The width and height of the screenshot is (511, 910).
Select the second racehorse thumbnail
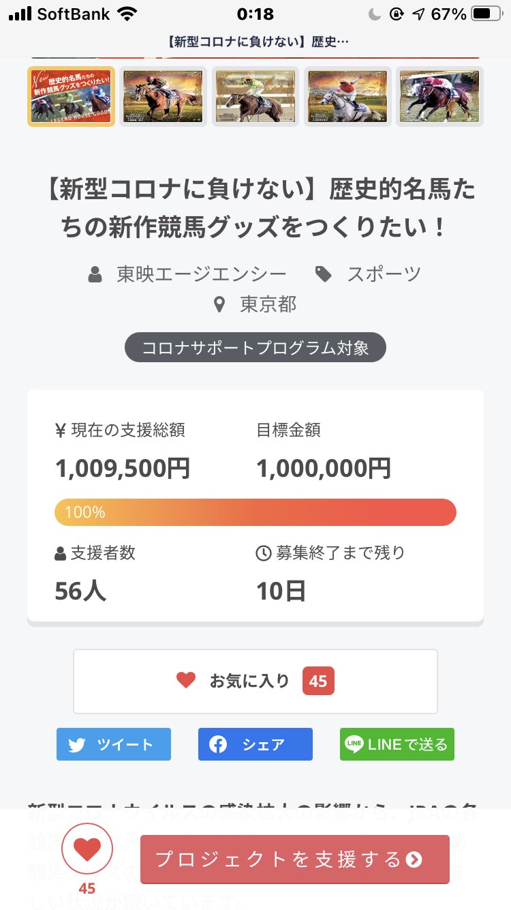(164, 97)
